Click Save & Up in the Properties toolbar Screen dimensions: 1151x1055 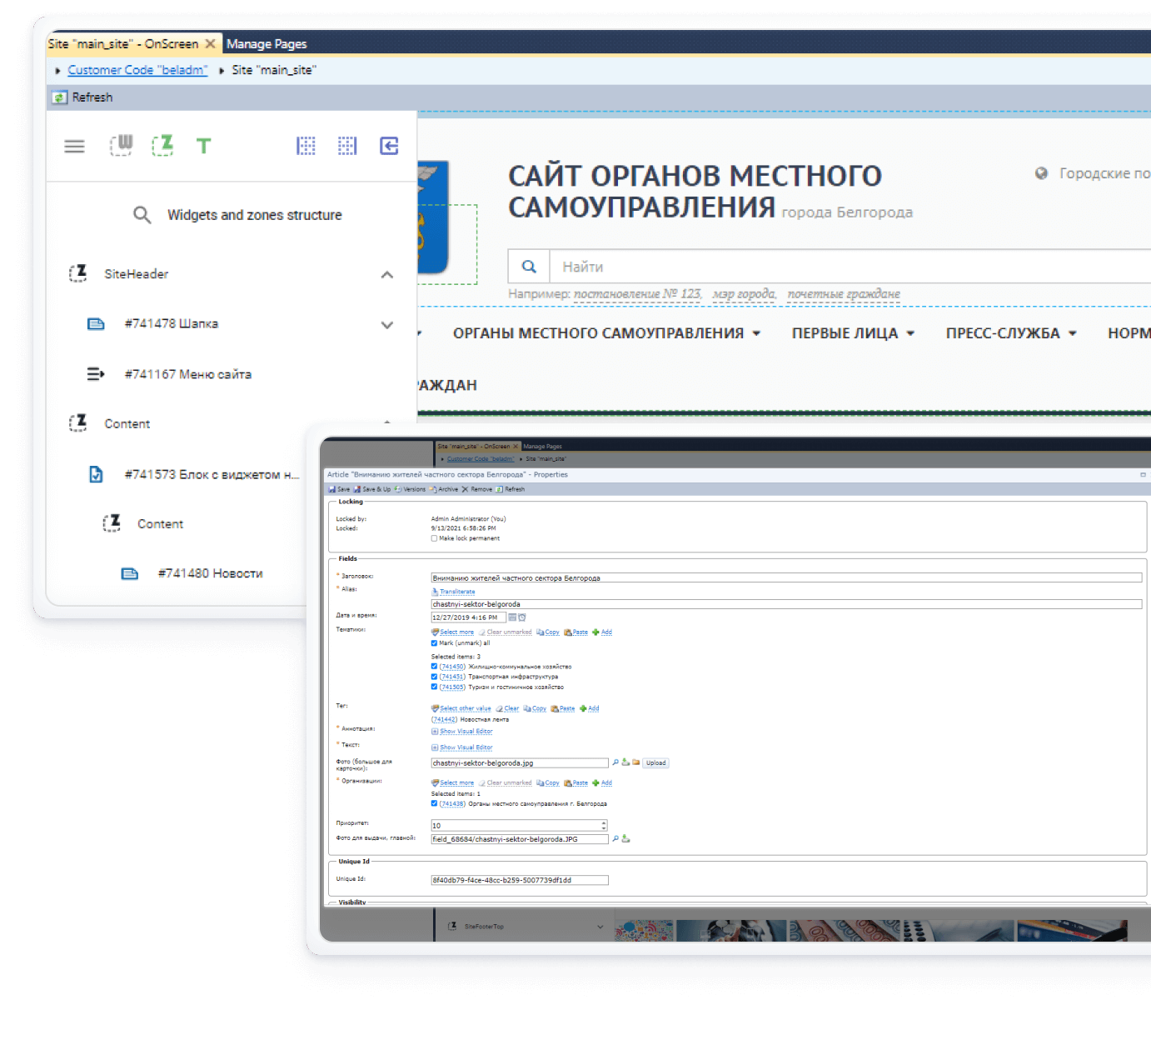click(x=372, y=489)
